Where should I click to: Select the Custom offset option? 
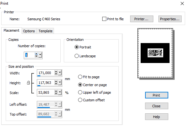pos(80,100)
